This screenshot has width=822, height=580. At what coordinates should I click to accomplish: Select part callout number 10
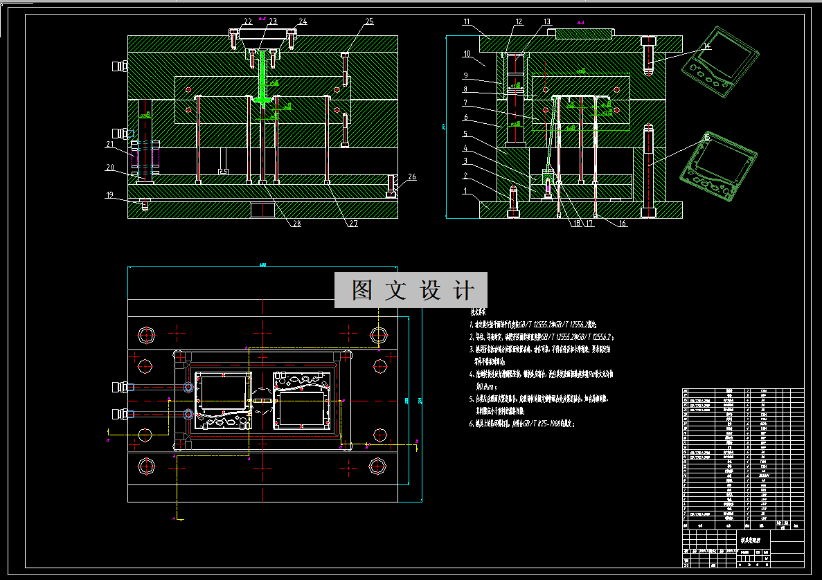click(467, 54)
